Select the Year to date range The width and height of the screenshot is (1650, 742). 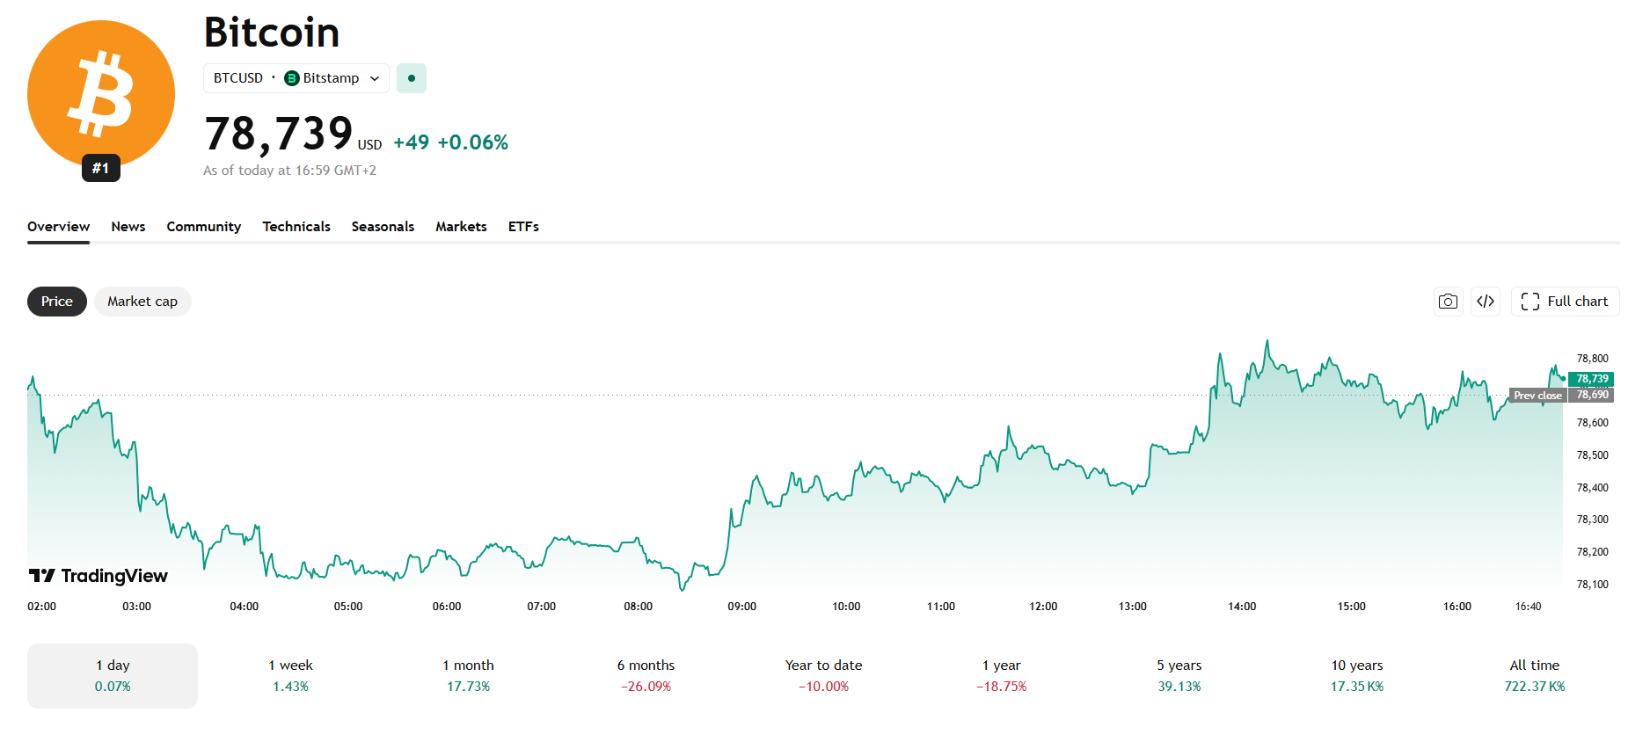(824, 676)
